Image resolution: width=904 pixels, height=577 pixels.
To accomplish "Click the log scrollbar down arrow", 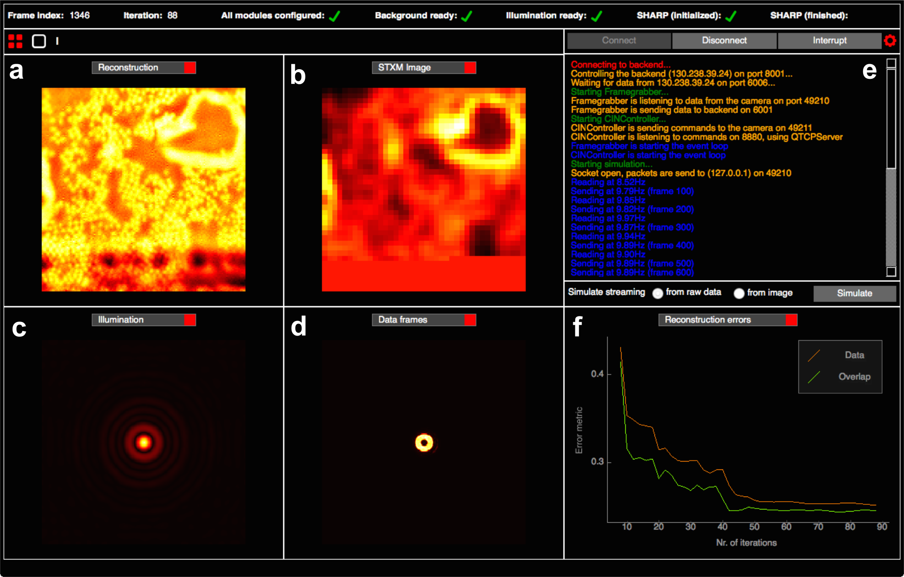I will pyautogui.click(x=891, y=272).
